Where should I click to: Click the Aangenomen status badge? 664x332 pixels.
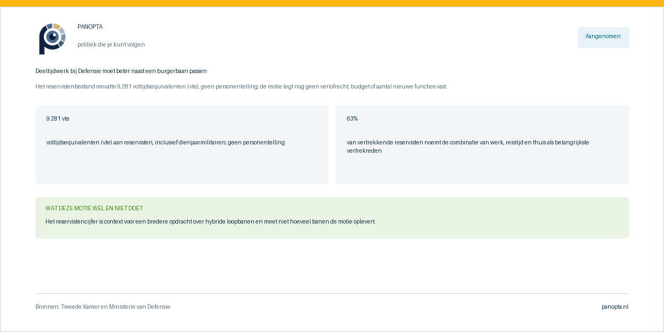(603, 38)
